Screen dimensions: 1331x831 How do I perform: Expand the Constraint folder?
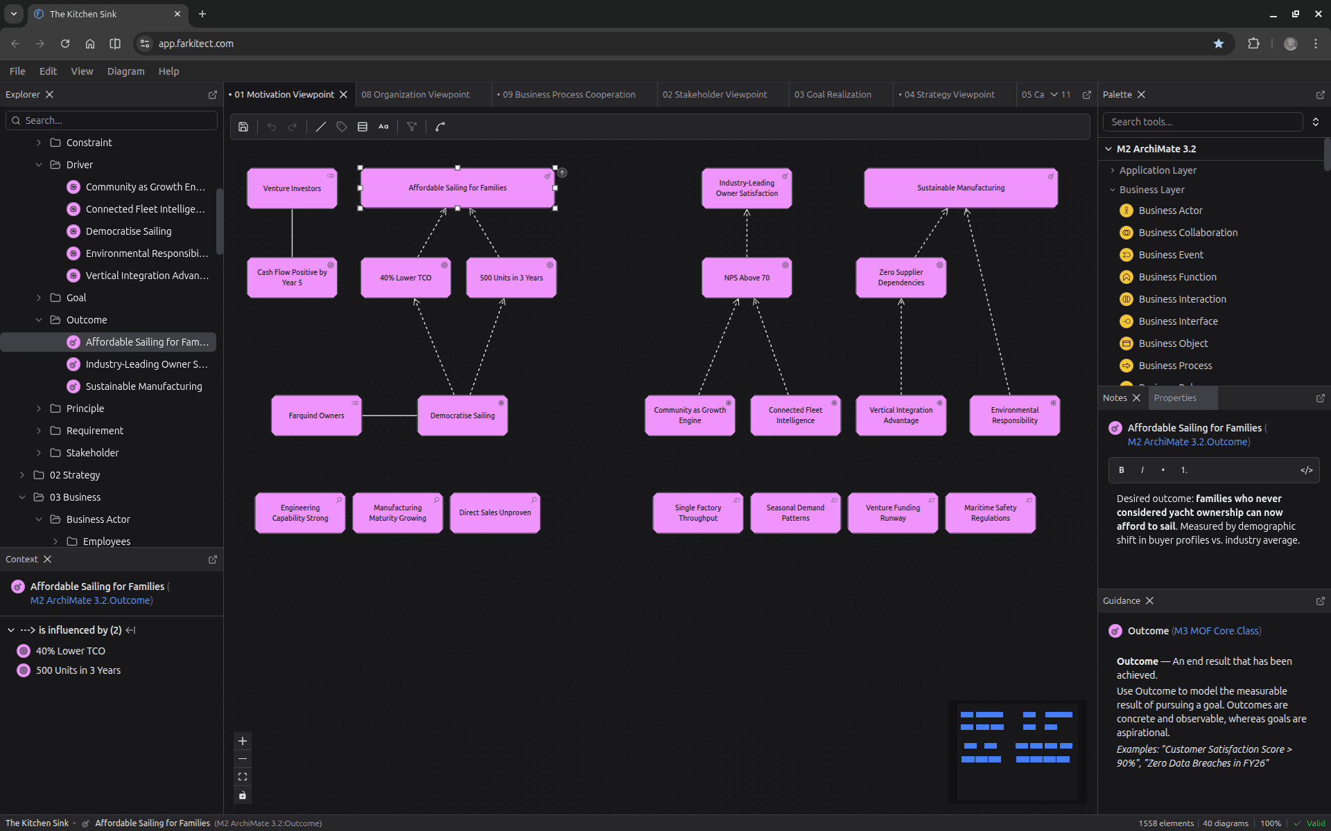39,143
